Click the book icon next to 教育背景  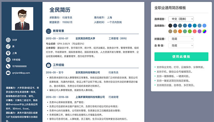click(48, 31)
